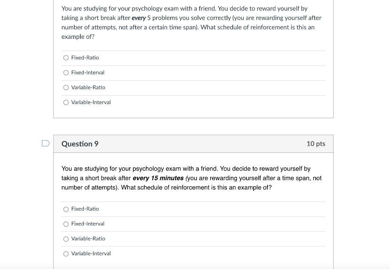The width and height of the screenshot is (390, 269).
Task: Click Variable-Interval label text under the 5 problems question
Action: tap(91, 102)
